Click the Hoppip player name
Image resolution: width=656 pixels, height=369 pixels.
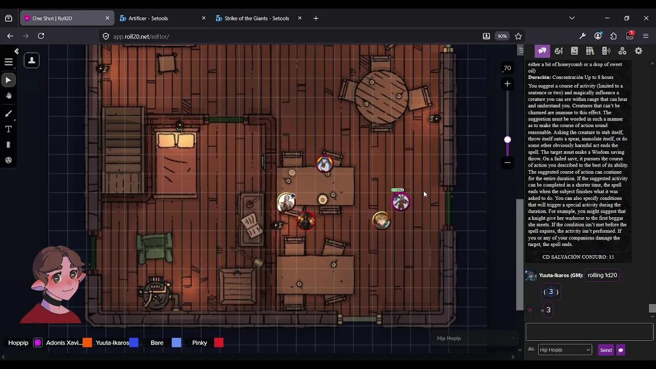click(x=18, y=343)
